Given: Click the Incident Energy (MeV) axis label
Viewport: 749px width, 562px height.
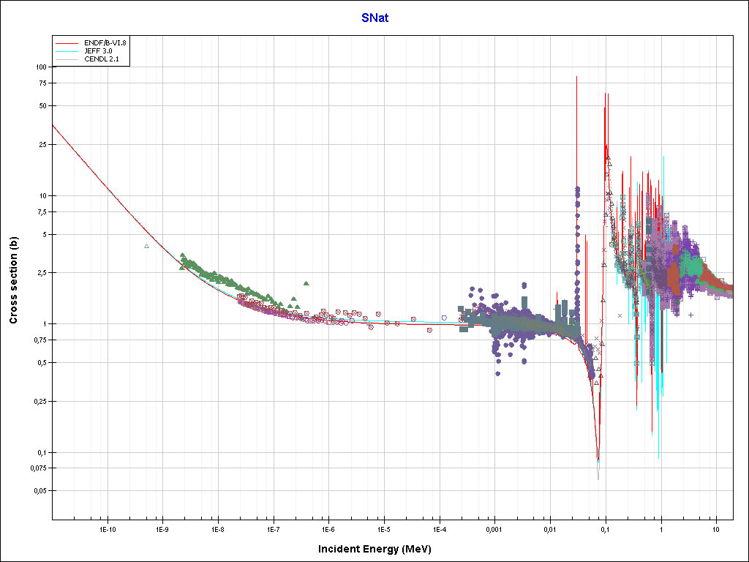Looking at the screenshot, I should click(380, 549).
